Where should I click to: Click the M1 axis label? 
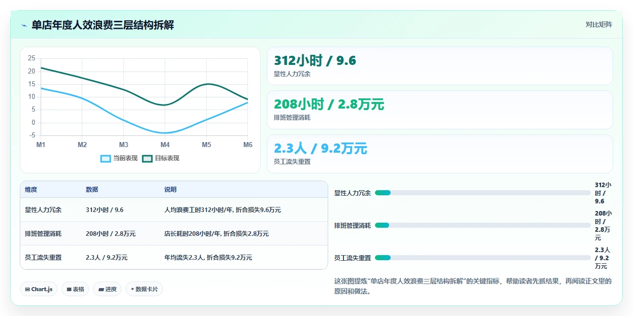[x=41, y=145]
